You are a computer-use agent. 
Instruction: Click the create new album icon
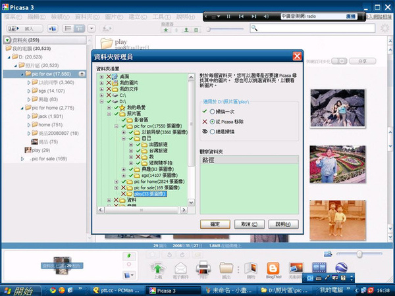(53, 29)
